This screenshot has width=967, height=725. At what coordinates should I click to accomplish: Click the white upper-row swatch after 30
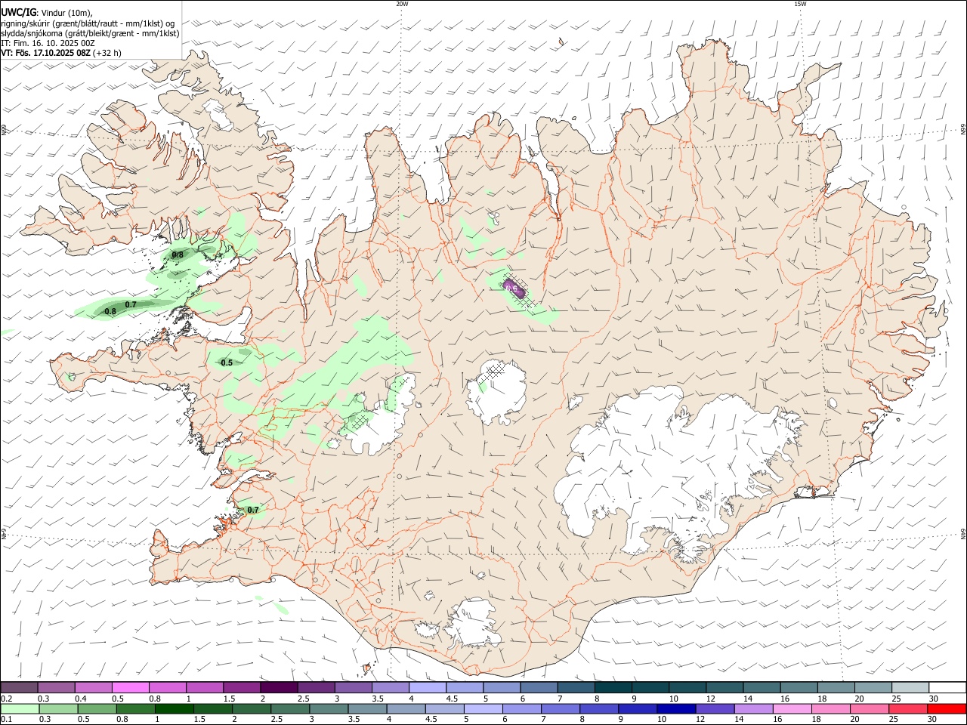click(x=947, y=687)
